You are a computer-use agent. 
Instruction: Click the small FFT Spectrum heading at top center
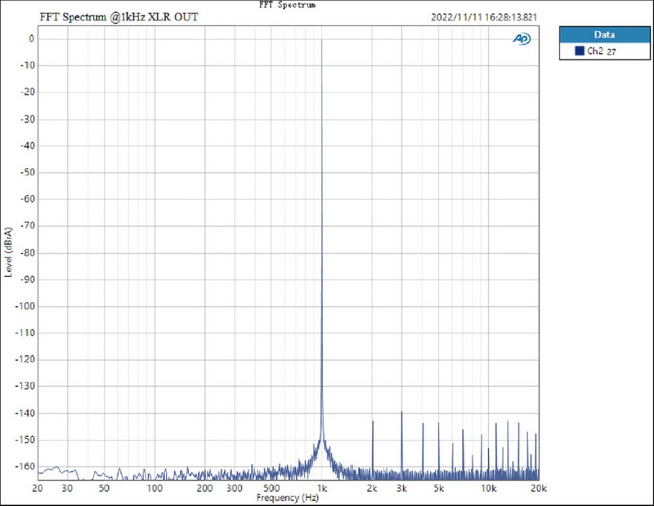[x=287, y=5]
